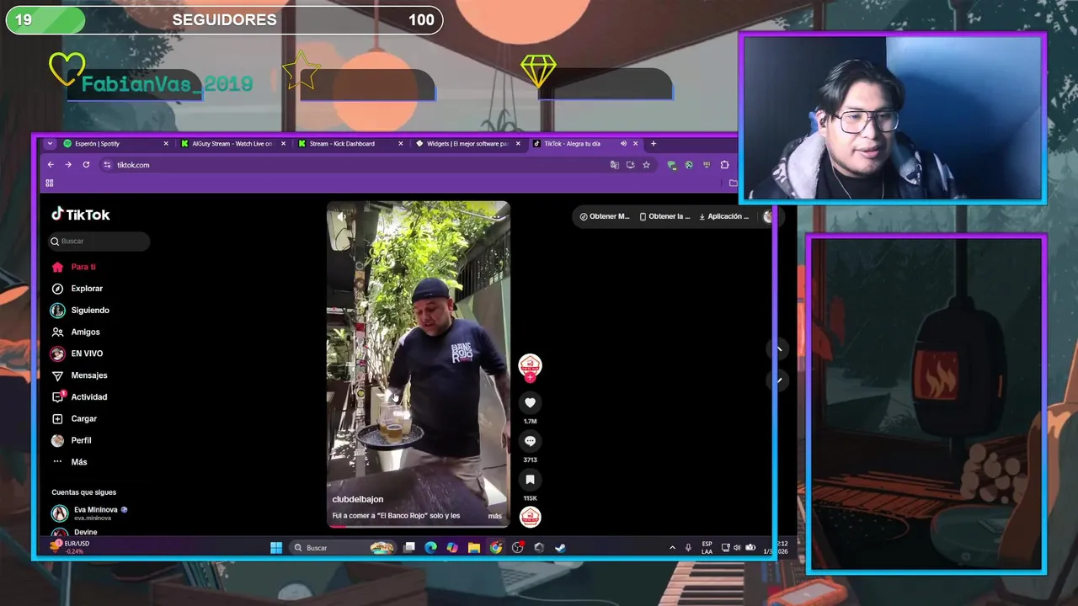Open Microsoft Edge from taskbar
This screenshot has height=606, width=1078.
click(431, 548)
